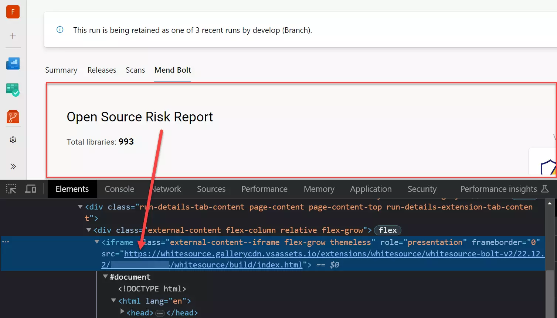Click the flex badge on external-content div
This screenshot has height=318, width=557.
click(x=388, y=230)
